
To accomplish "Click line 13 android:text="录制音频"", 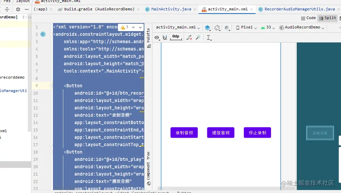I will coord(103,115).
